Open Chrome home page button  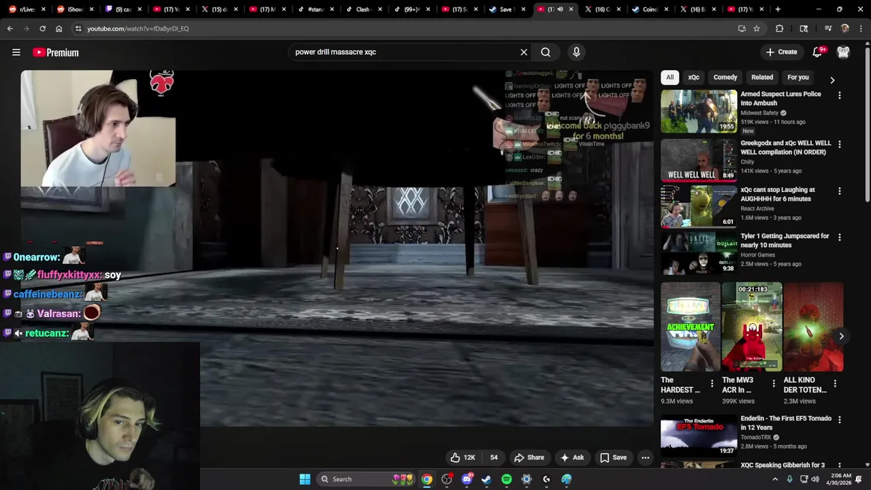(59, 29)
